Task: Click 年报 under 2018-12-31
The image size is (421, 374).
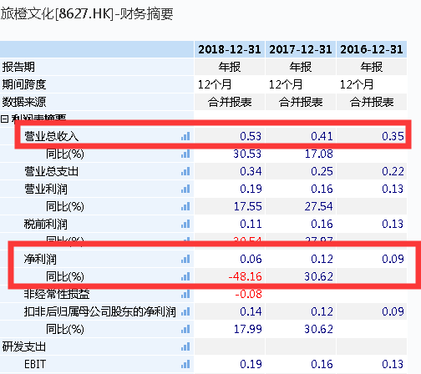Action: 230,67
